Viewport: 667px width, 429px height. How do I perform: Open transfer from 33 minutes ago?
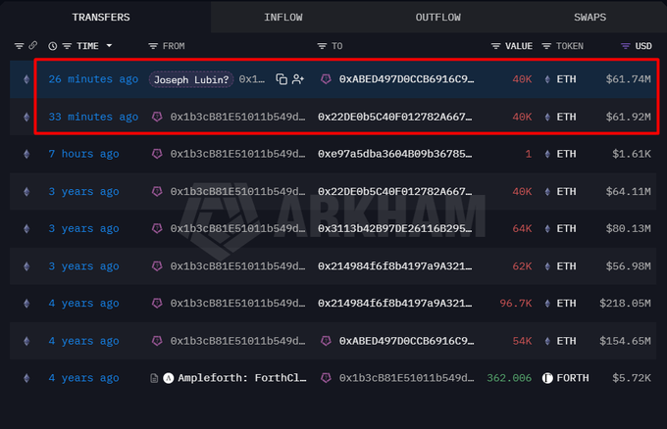(x=93, y=117)
